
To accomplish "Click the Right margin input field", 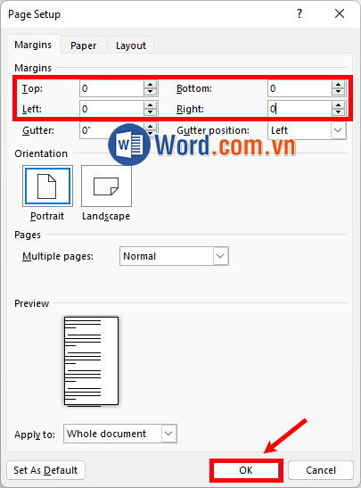I will [x=299, y=109].
